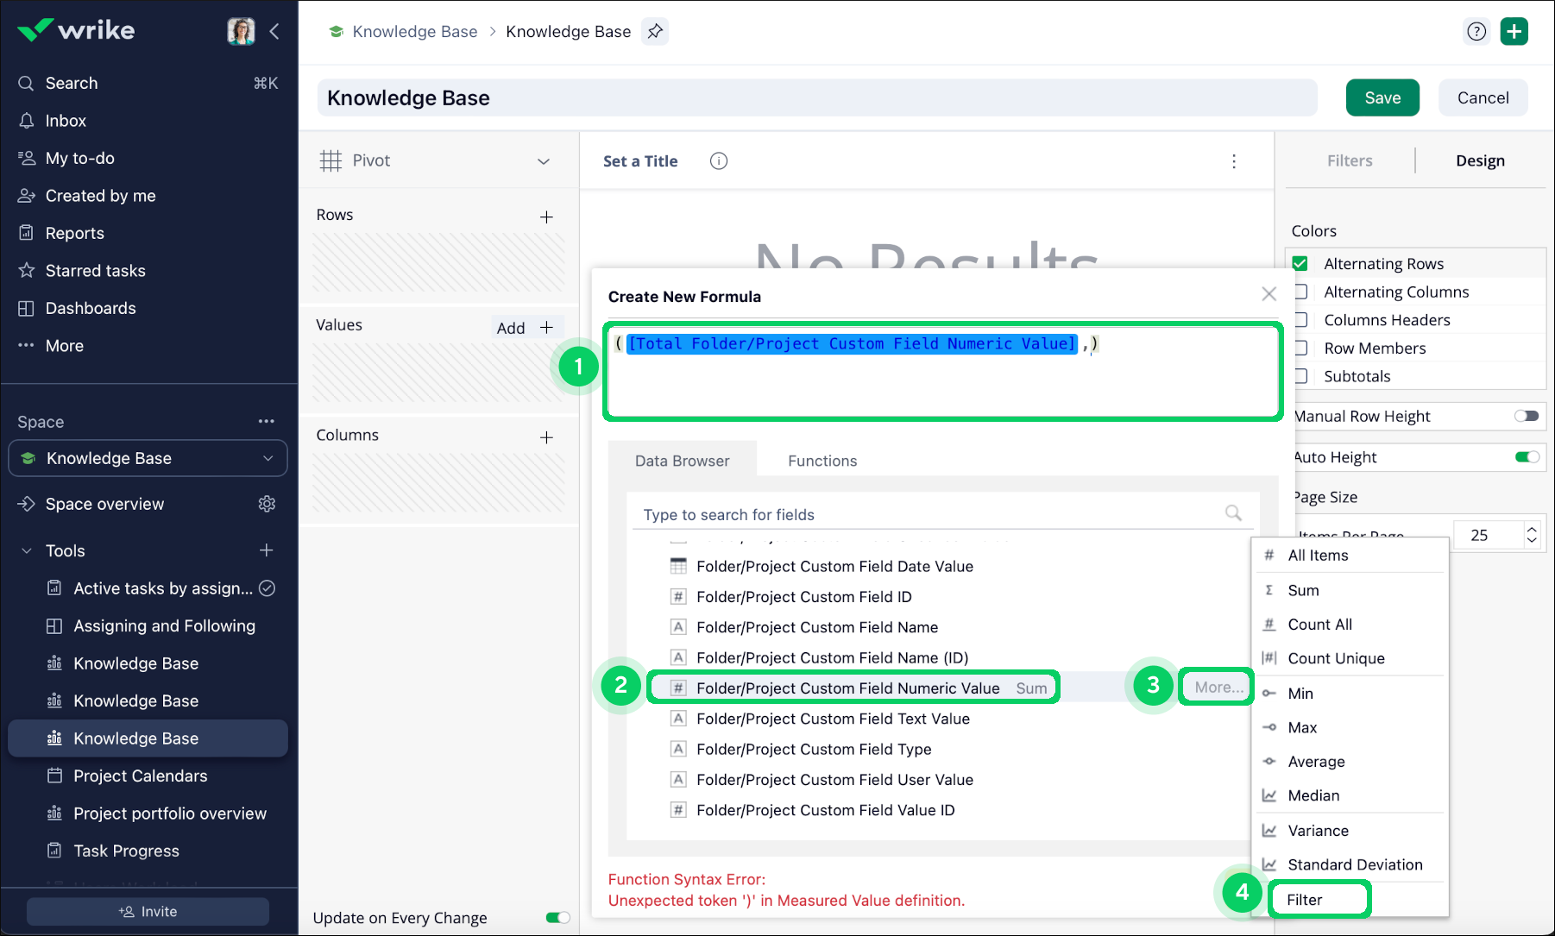The height and width of the screenshot is (936, 1555).
Task: Collapse the sidebar with the arrow icon
Action: 274,32
